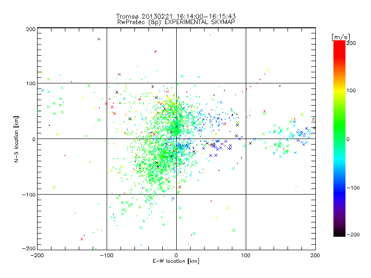Click the green band near 0 on colorbar
Viewport: 371px width, 278px height.
pyautogui.click(x=339, y=139)
